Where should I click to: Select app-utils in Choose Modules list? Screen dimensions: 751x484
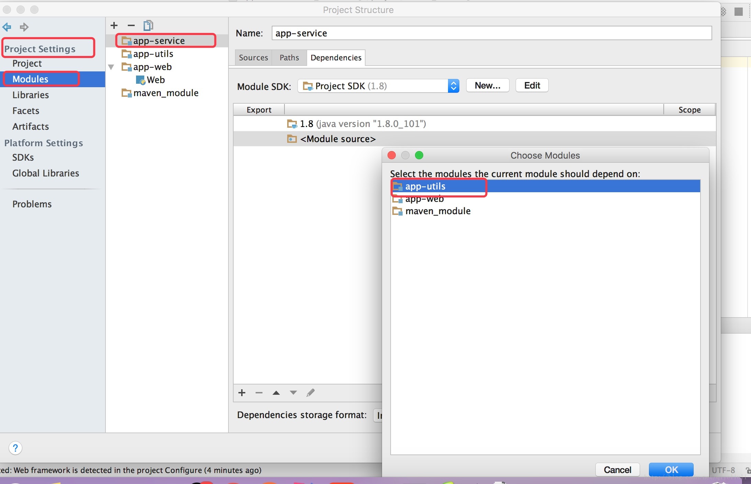coord(545,186)
